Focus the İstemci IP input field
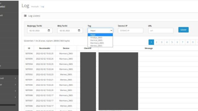The image size is (198, 111). (131, 31)
